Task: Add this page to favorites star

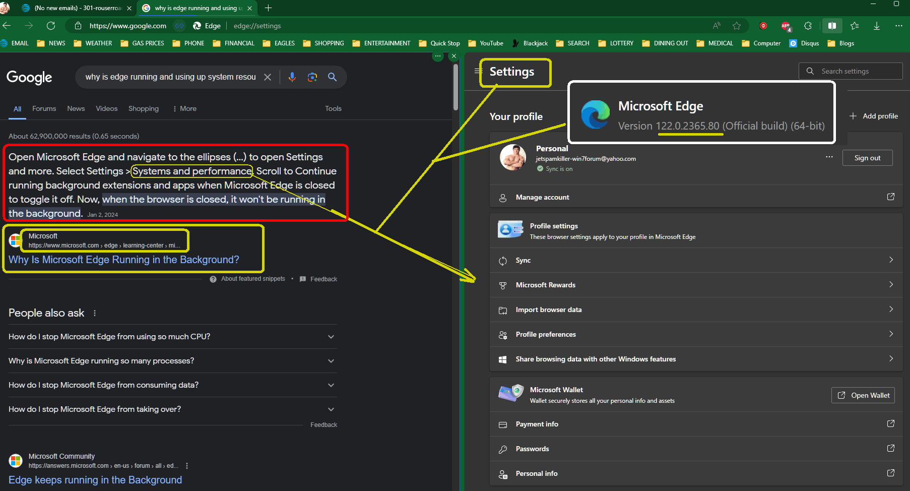Action: pyautogui.click(x=737, y=26)
